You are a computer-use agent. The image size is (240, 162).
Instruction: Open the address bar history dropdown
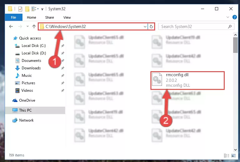click(145, 26)
